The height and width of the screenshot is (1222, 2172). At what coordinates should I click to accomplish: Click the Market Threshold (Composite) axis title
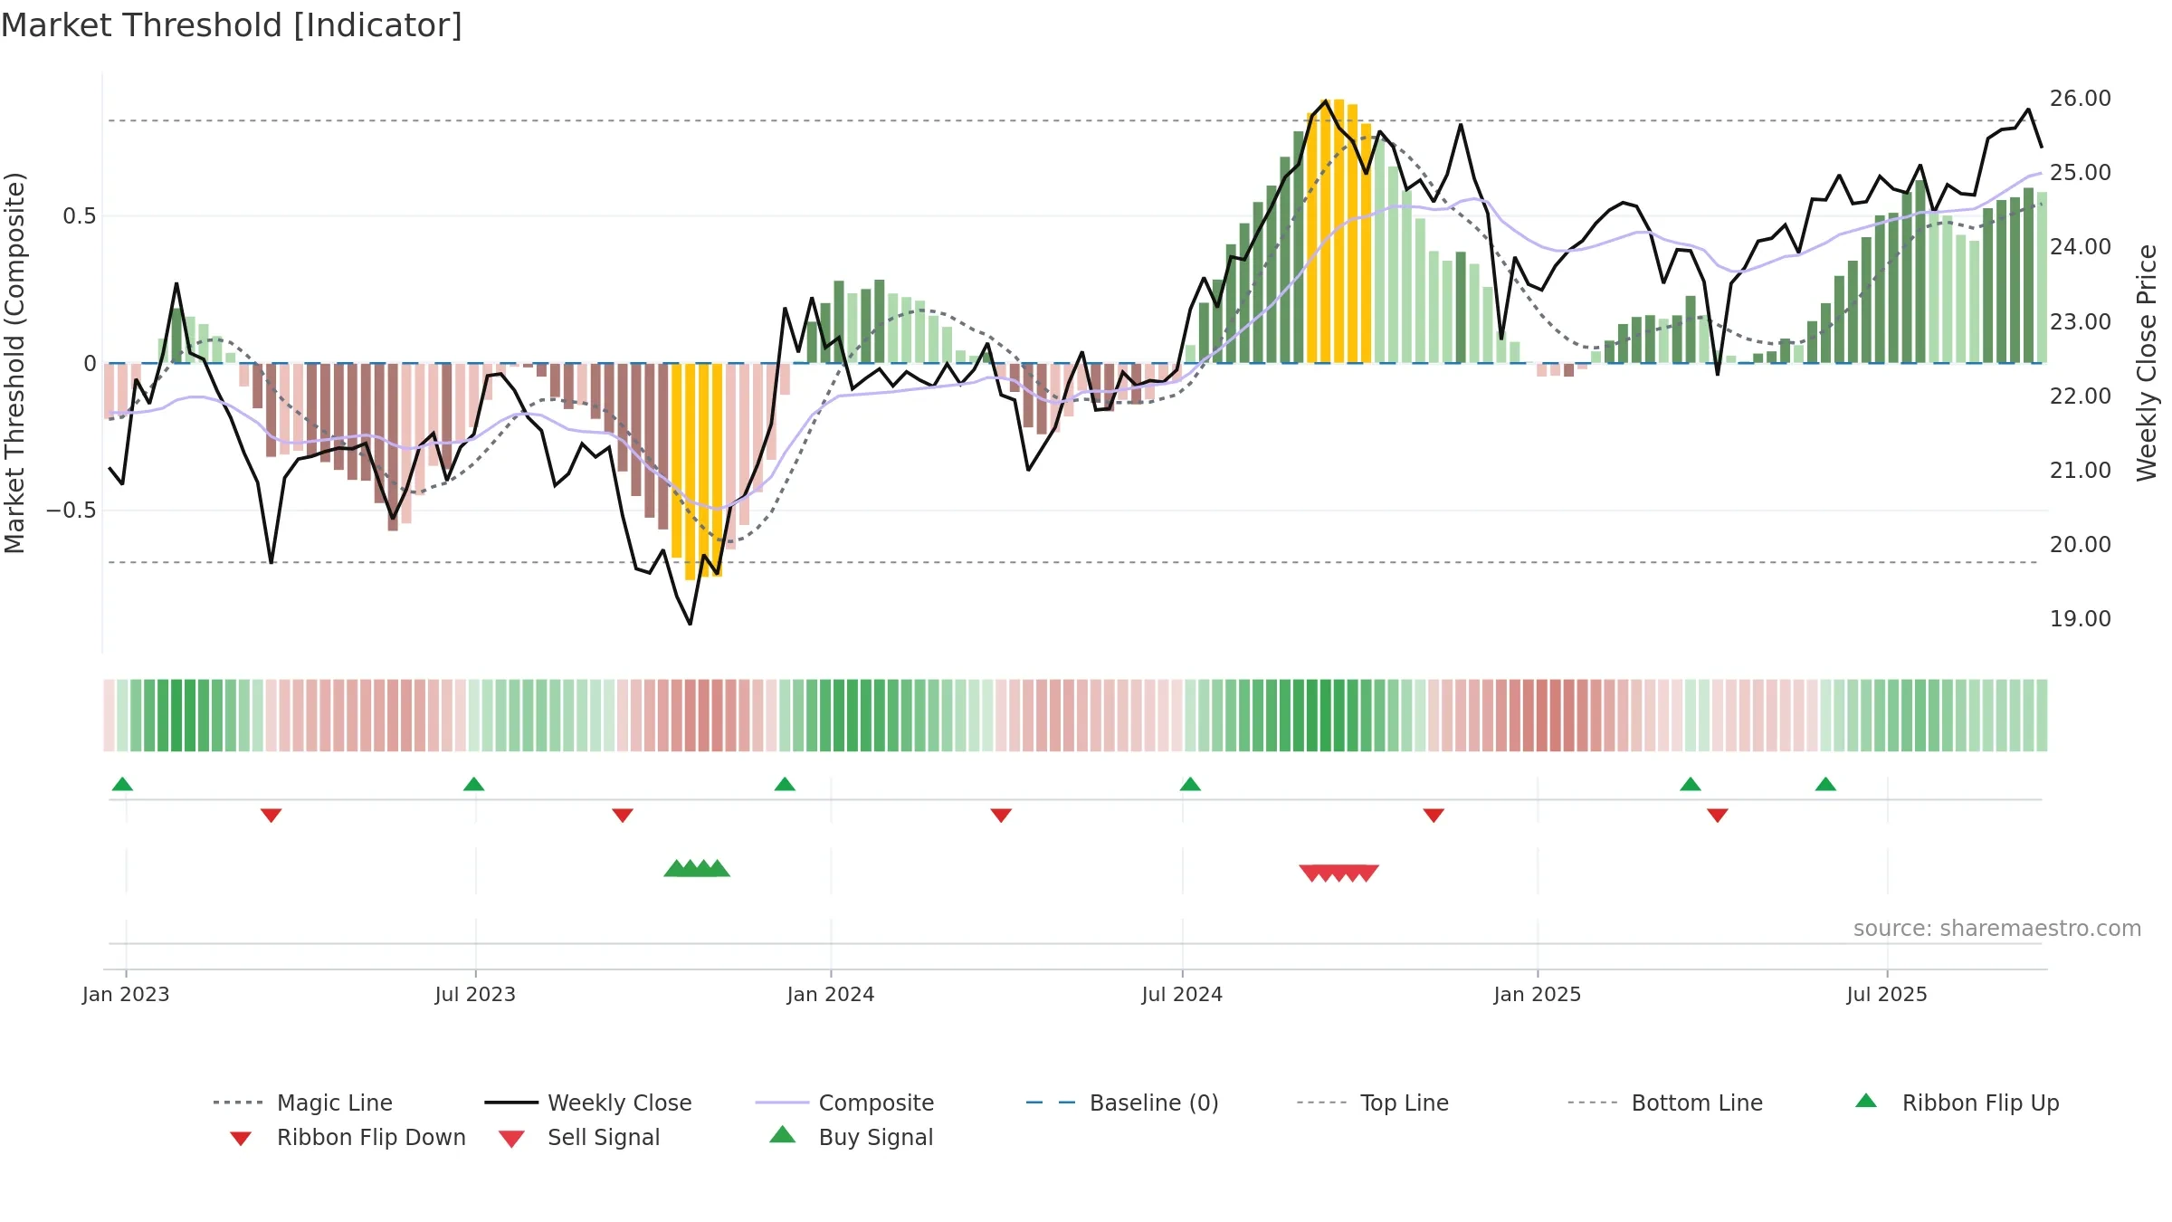[14, 362]
